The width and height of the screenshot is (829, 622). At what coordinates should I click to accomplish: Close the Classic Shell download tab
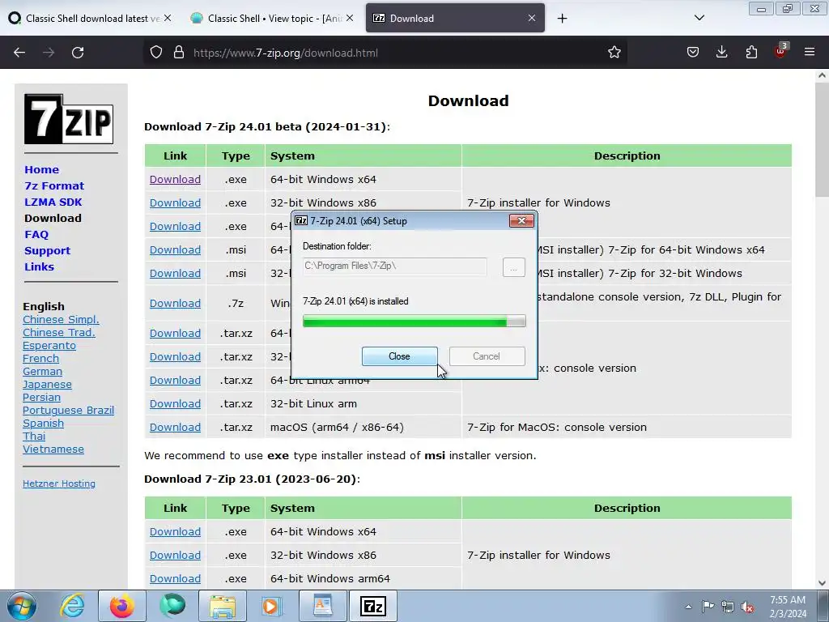168,18
